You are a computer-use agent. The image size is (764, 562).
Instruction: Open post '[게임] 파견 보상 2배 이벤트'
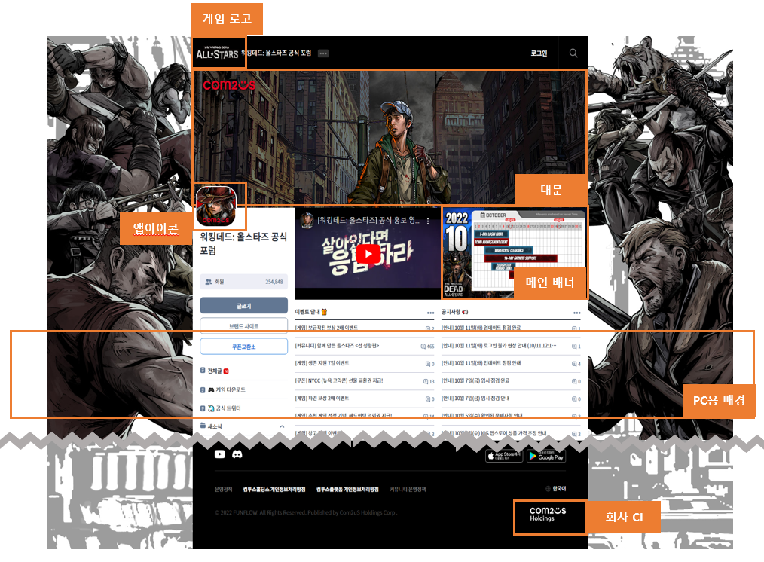pyautogui.click(x=322, y=398)
